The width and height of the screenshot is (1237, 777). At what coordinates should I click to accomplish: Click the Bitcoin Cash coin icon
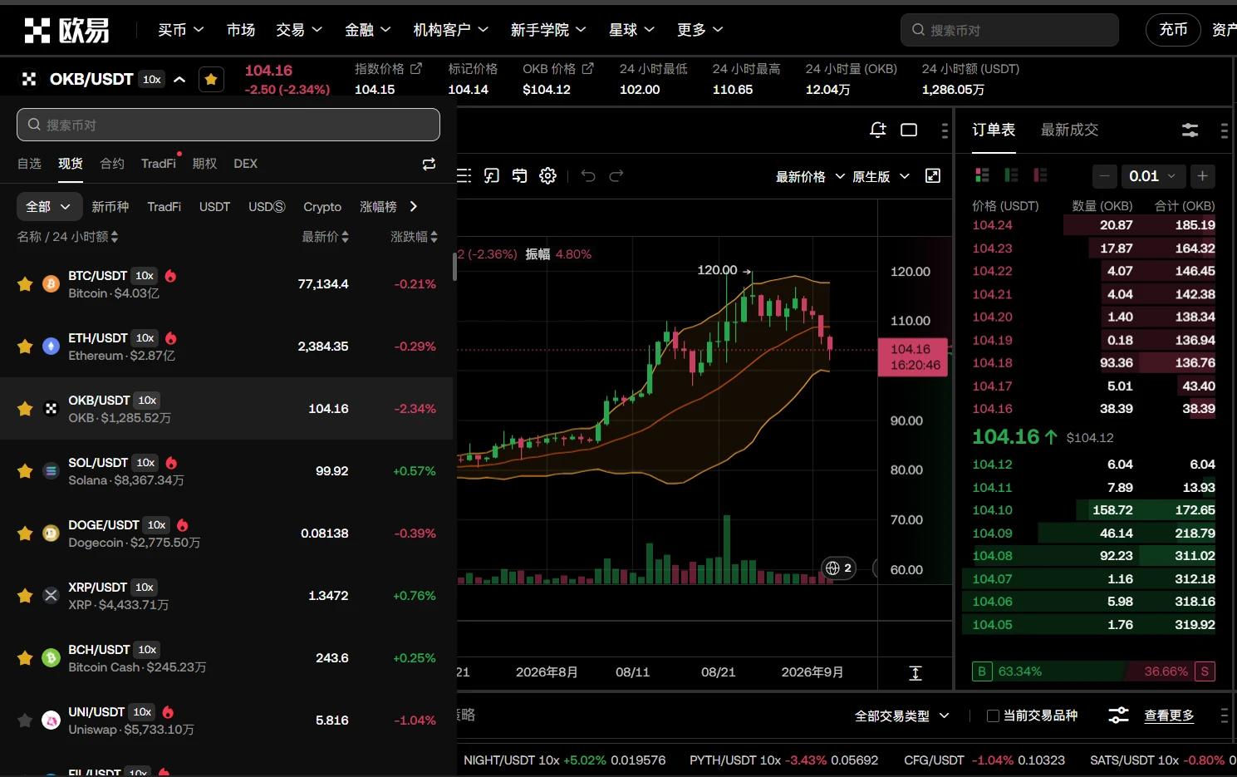(x=51, y=658)
